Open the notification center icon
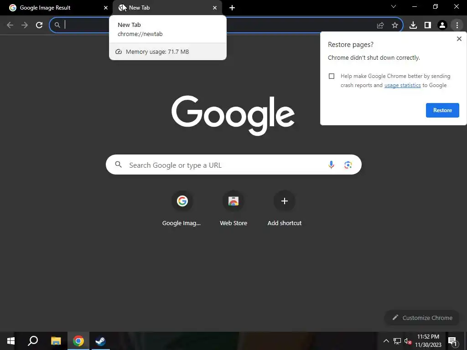Image resolution: width=467 pixels, height=350 pixels. pyautogui.click(x=452, y=341)
